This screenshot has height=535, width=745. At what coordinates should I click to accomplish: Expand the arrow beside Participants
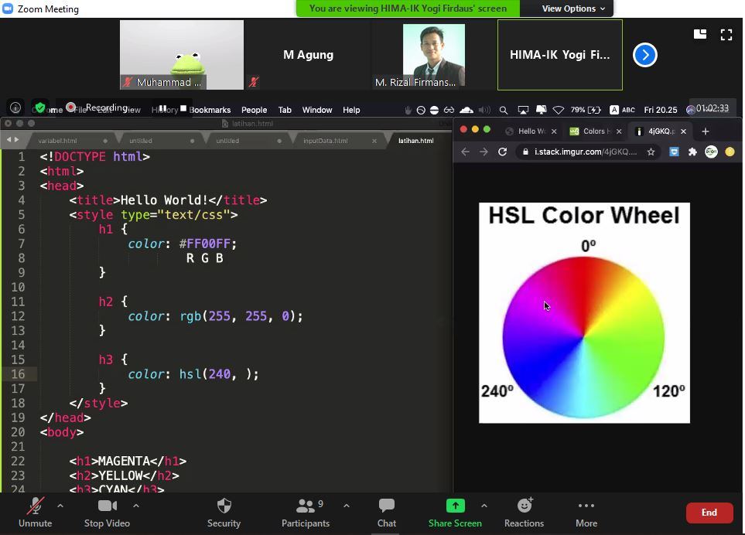coord(347,506)
